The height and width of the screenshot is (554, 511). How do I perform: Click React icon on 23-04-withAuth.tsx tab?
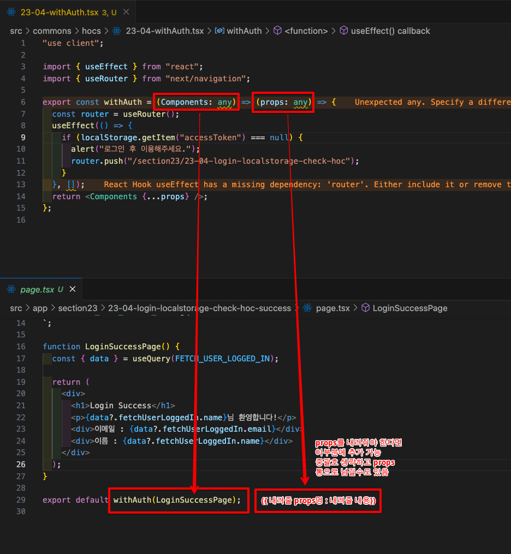tap(11, 12)
